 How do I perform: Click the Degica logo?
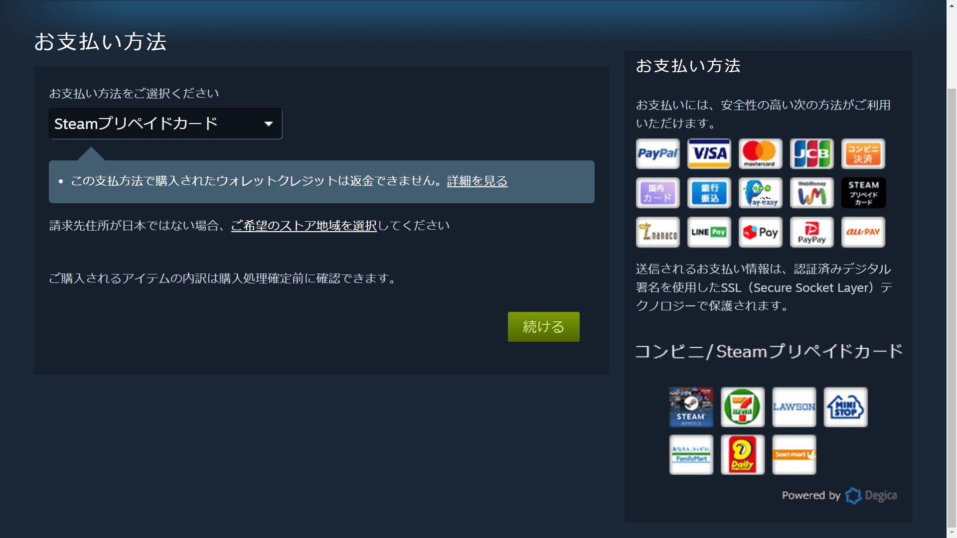(x=871, y=496)
